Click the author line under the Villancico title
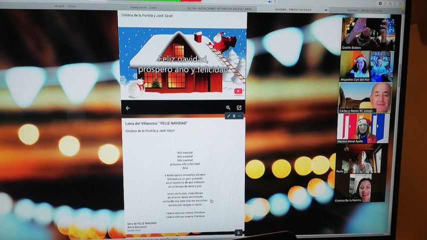Screen dimensions: 427x240 click(150, 131)
